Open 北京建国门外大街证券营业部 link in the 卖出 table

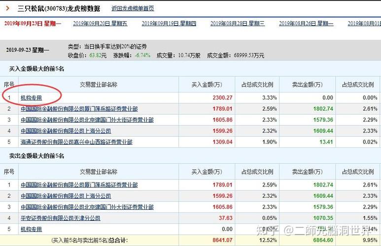pyautogui.click(x=87, y=207)
